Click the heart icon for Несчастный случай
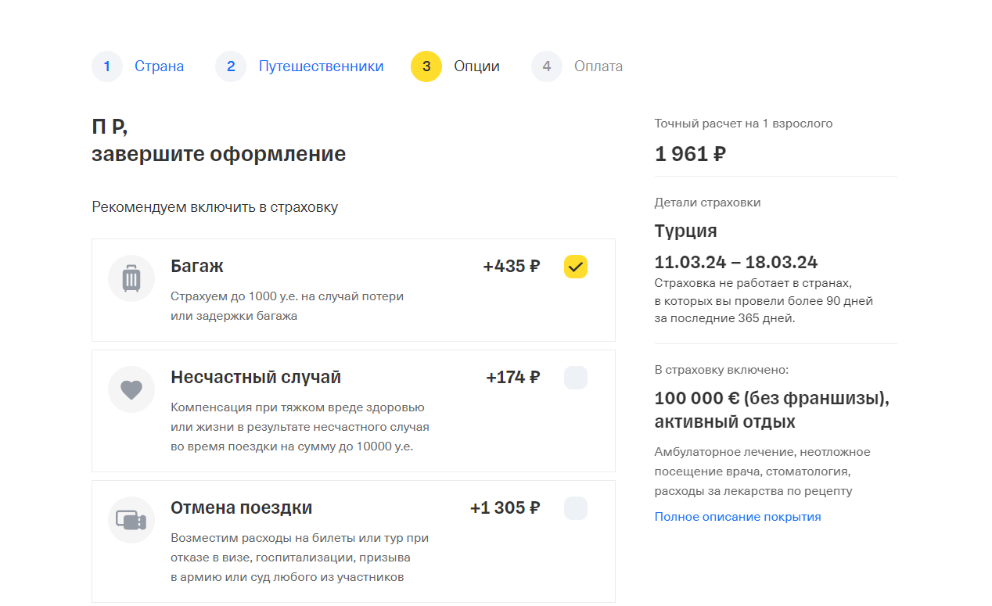 pyautogui.click(x=131, y=389)
